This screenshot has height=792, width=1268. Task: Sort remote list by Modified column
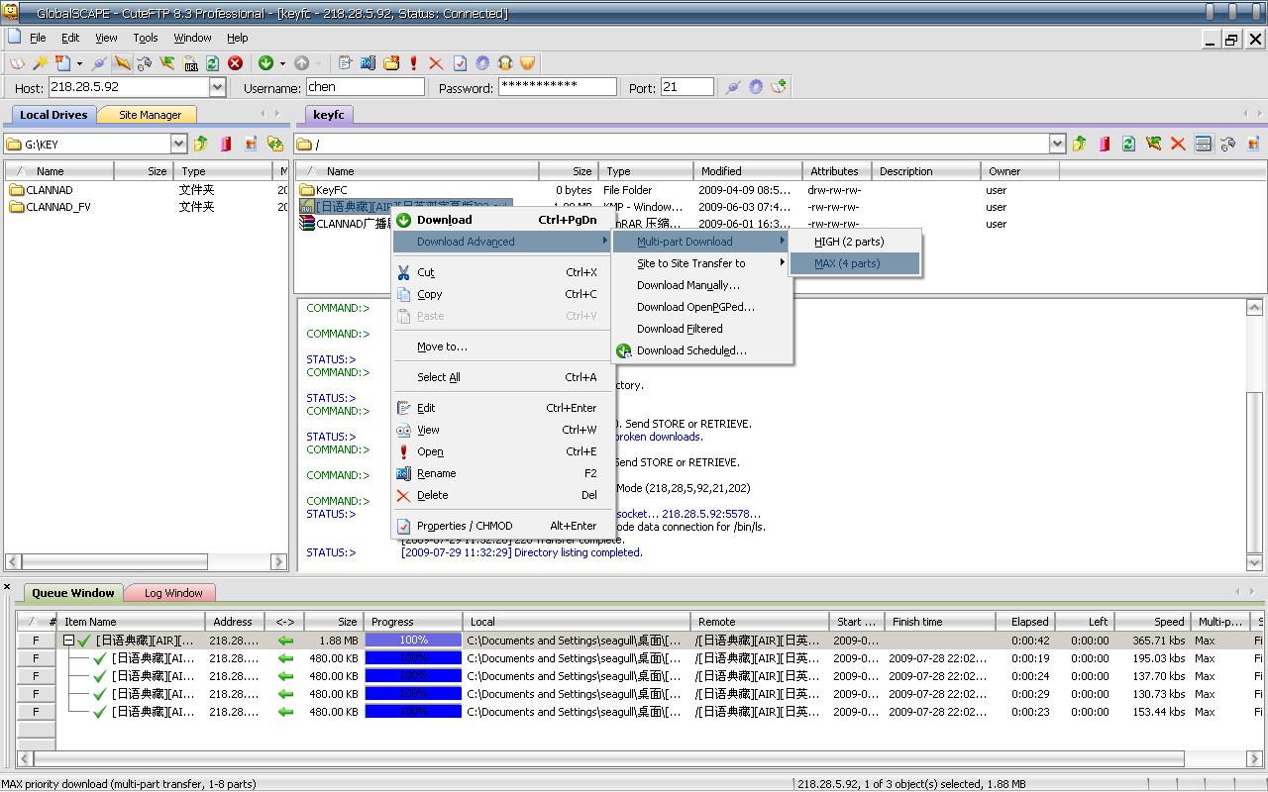coord(747,171)
